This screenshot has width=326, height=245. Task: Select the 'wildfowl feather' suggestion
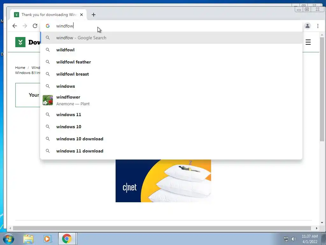(x=171, y=62)
